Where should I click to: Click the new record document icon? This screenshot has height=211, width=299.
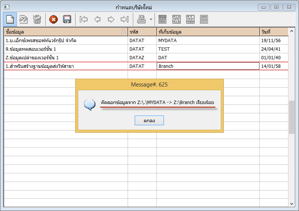pyautogui.click(x=10, y=19)
